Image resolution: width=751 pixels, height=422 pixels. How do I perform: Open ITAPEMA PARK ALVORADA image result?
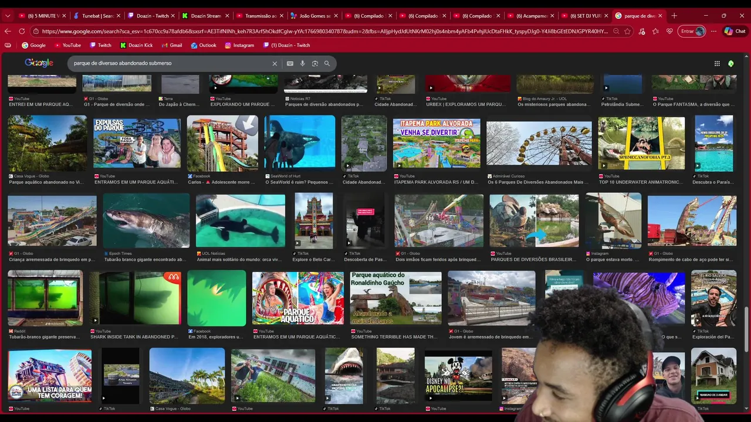437,143
